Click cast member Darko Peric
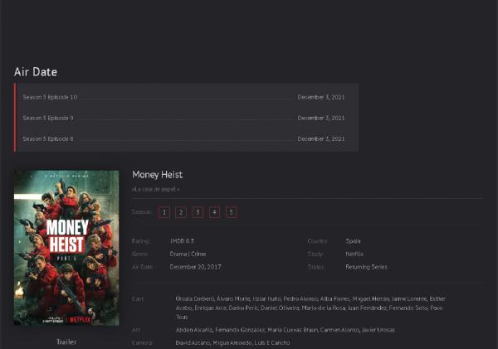The image size is (498, 349). pos(243,308)
